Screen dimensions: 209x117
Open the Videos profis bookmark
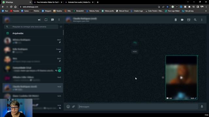(x=108, y=11)
